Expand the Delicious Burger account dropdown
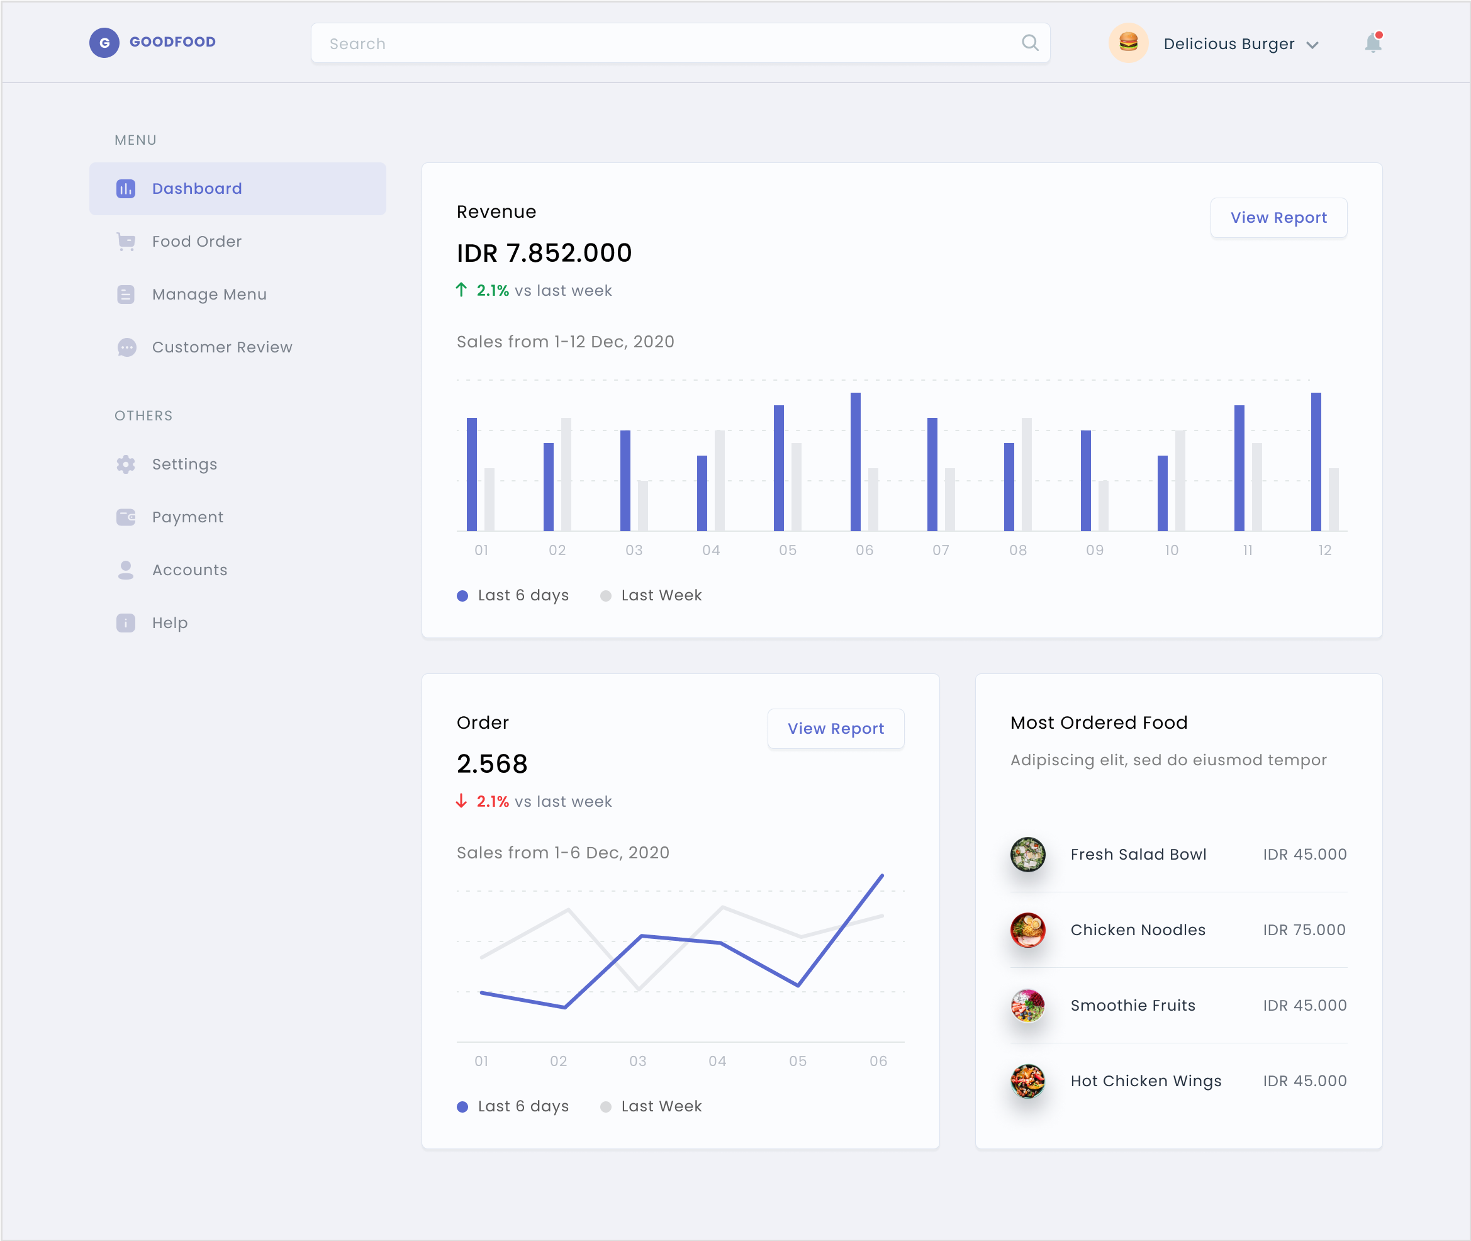This screenshot has height=1241, width=1471. pyautogui.click(x=1312, y=45)
